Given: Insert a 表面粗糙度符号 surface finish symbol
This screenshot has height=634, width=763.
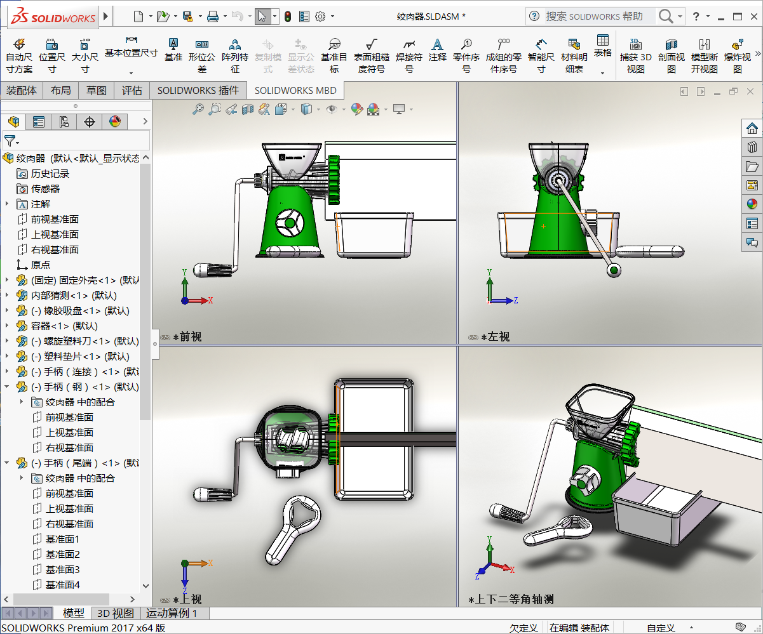Looking at the screenshot, I should click(372, 55).
